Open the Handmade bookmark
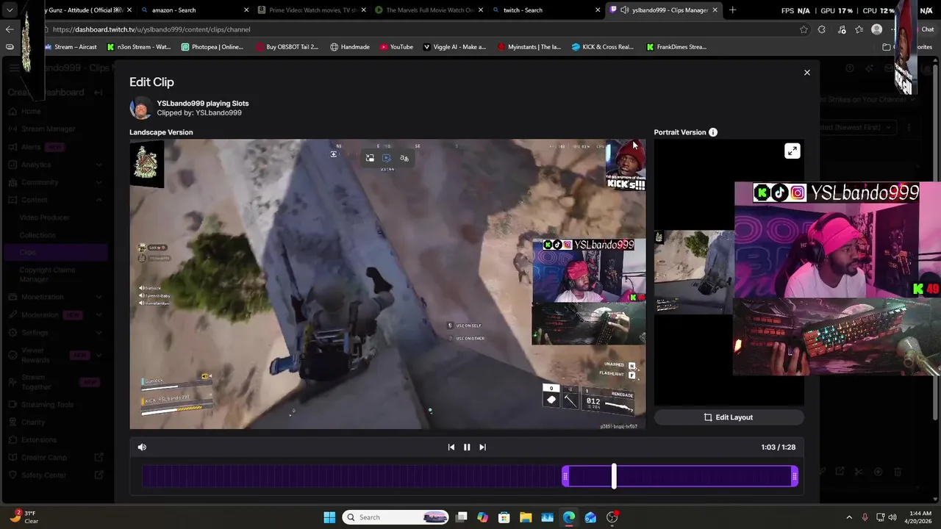This screenshot has height=529, width=941. pyautogui.click(x=350, y=47)
